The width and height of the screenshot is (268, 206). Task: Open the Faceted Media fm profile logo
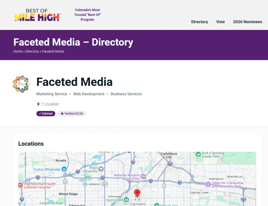coord(21,84)
